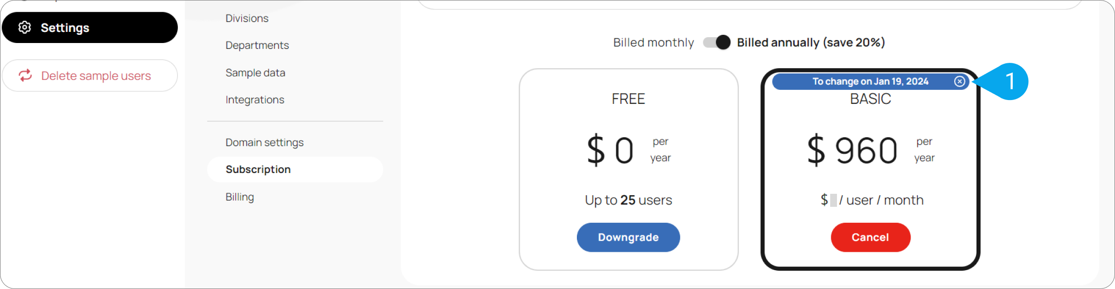
Task: Navigate to Domain settings
Action: (x=264, y=143)
